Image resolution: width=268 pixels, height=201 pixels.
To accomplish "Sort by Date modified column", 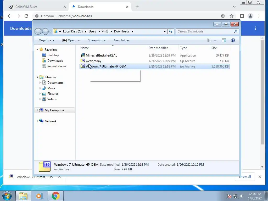I will pyautogui.click(x=163, y=48).
